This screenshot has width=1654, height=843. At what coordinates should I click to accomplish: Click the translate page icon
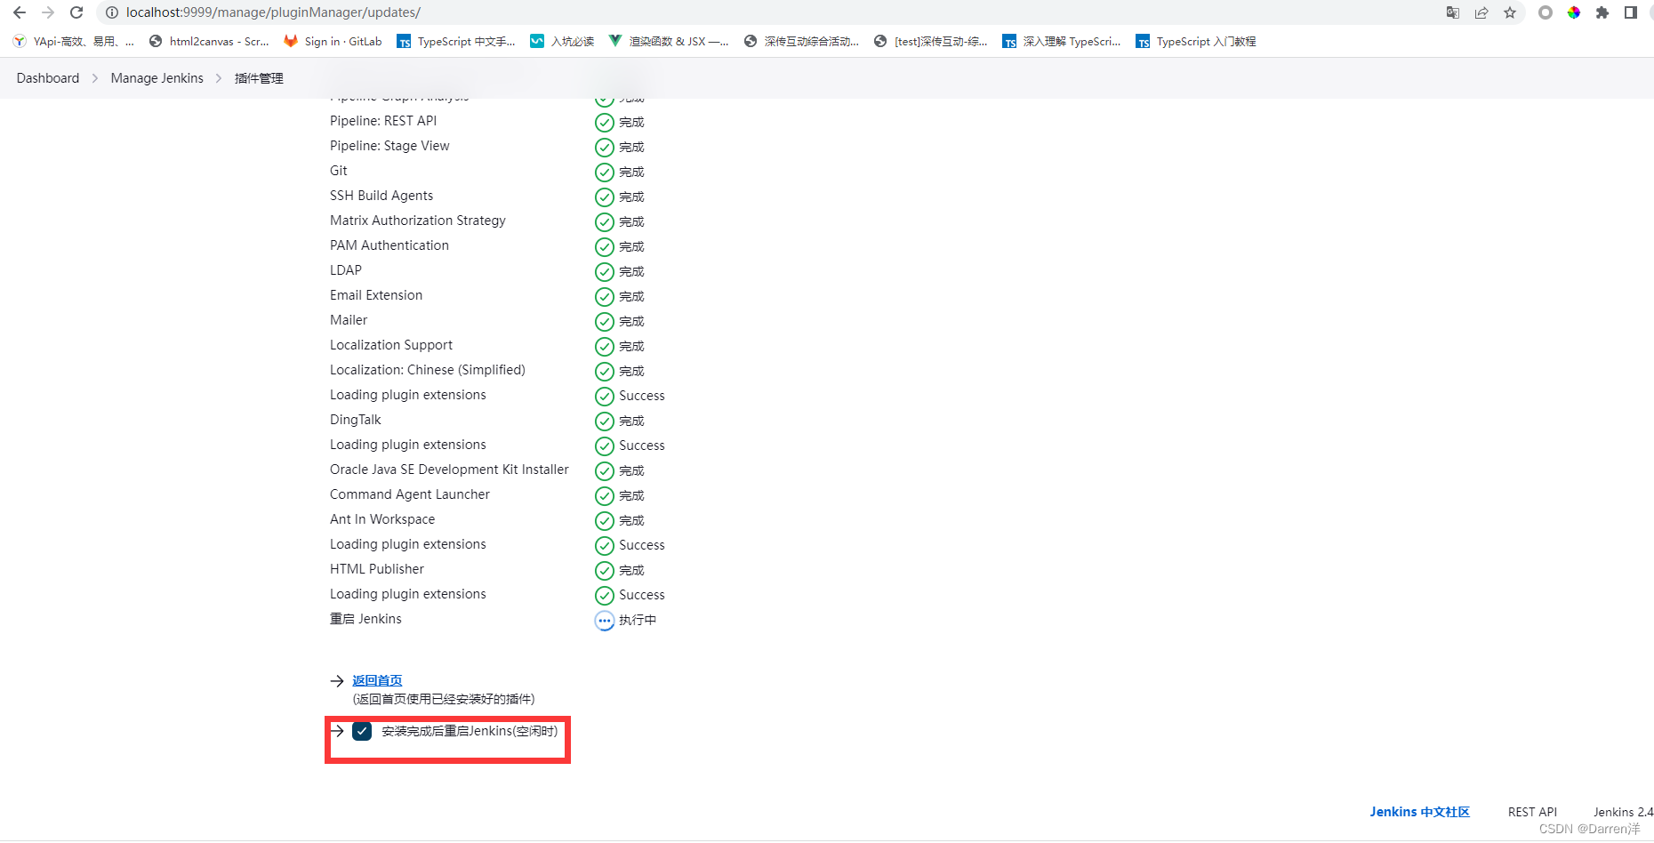[x=1453, y=12]
